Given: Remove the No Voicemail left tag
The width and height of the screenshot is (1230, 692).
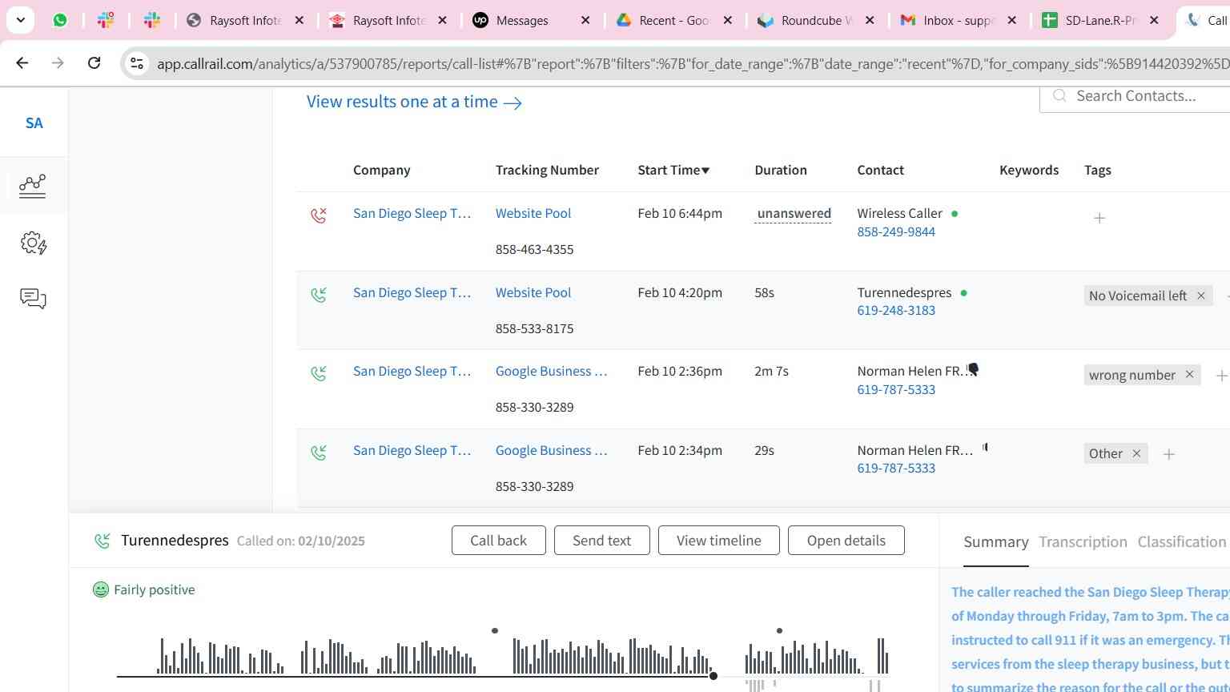Looking at the screenshot, I should tap(1200, 296).
